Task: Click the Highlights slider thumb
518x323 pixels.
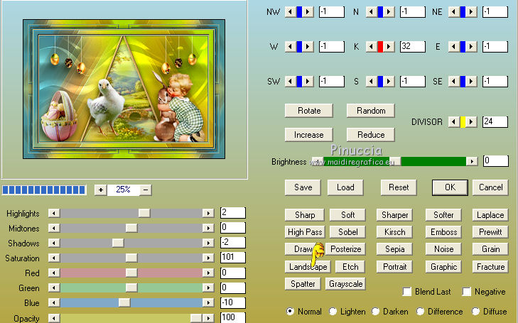Action: 144,213
